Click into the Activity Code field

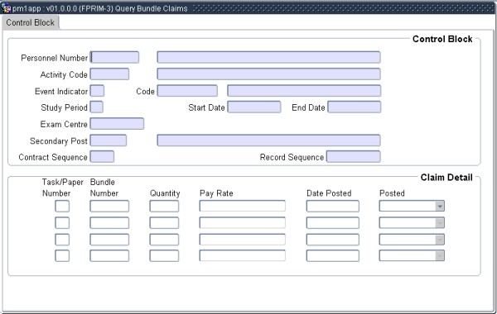[109, 74]
